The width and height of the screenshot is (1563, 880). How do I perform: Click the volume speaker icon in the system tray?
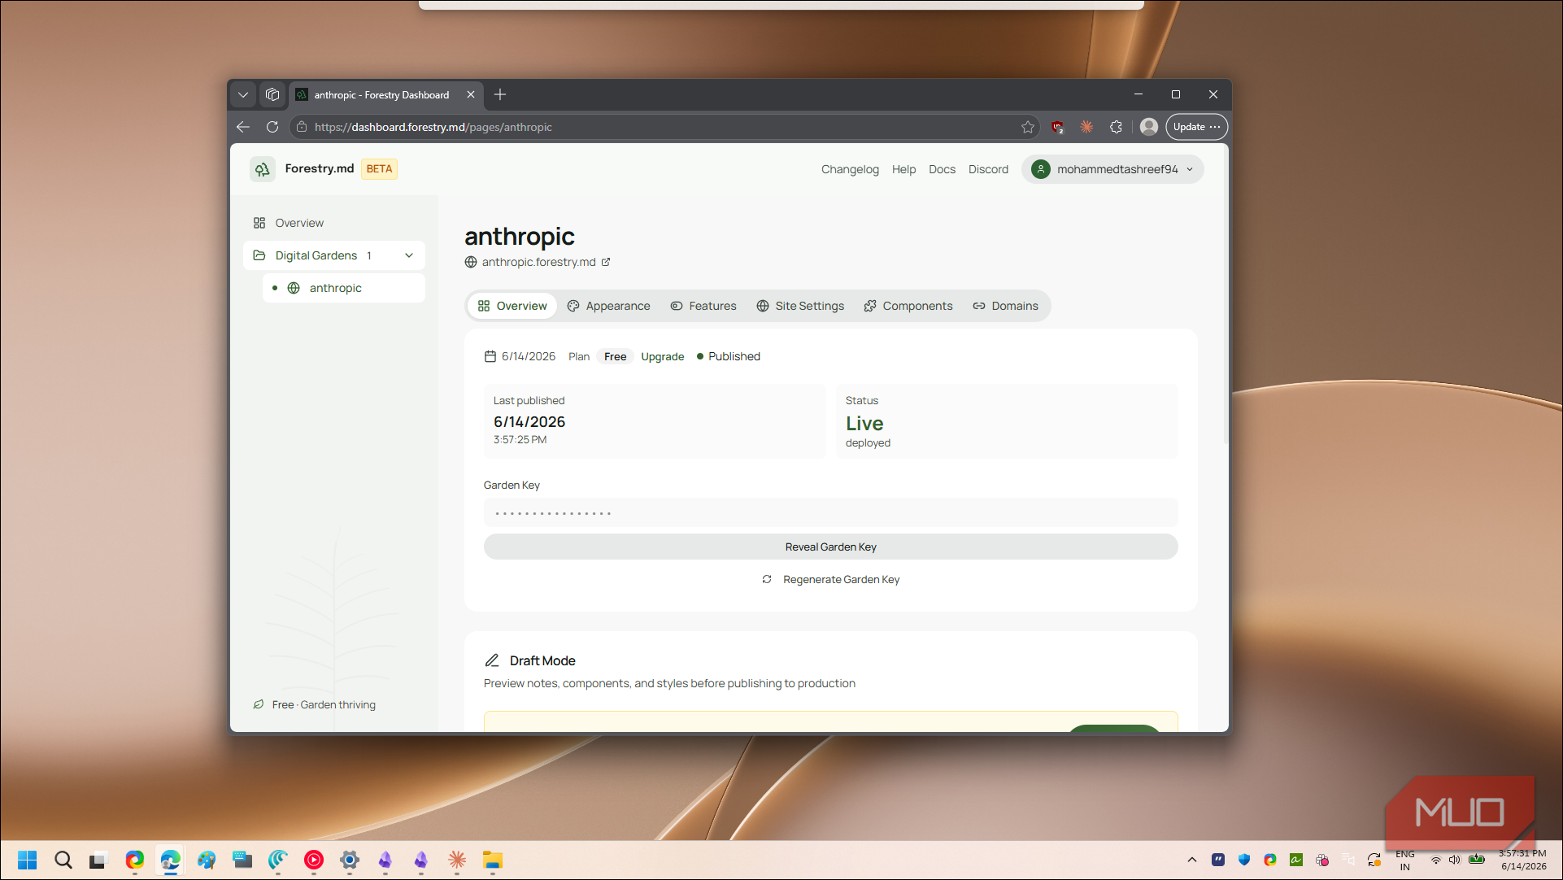(1454, 860)
